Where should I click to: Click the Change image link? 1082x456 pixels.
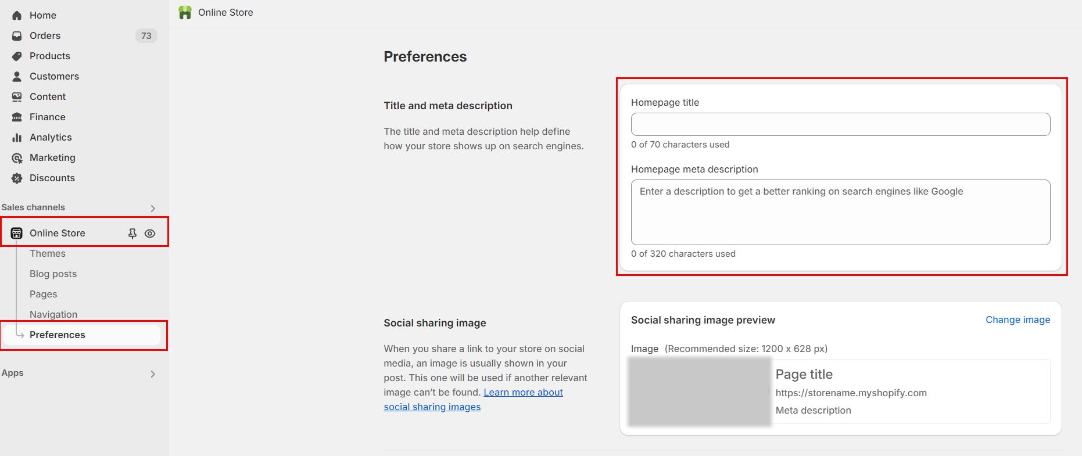pyautogui.click(x=1017, y=320)
